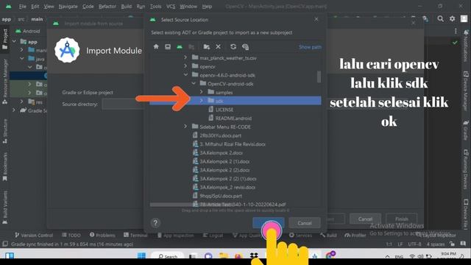Expand the res folder in project tree
This screenshot has height=265, width=471.
tap(21, 102)
